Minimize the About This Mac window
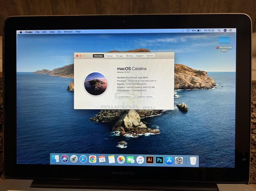256x191 pixels. 81,56
